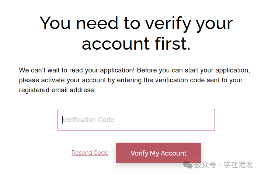Image resolution: width=261 pixels, height=175 pixels.
Task: Click the Resend Code link
Action: coord(90,153)
